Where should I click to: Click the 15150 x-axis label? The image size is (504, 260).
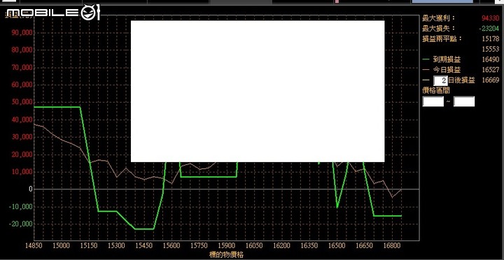click(89, 246)
